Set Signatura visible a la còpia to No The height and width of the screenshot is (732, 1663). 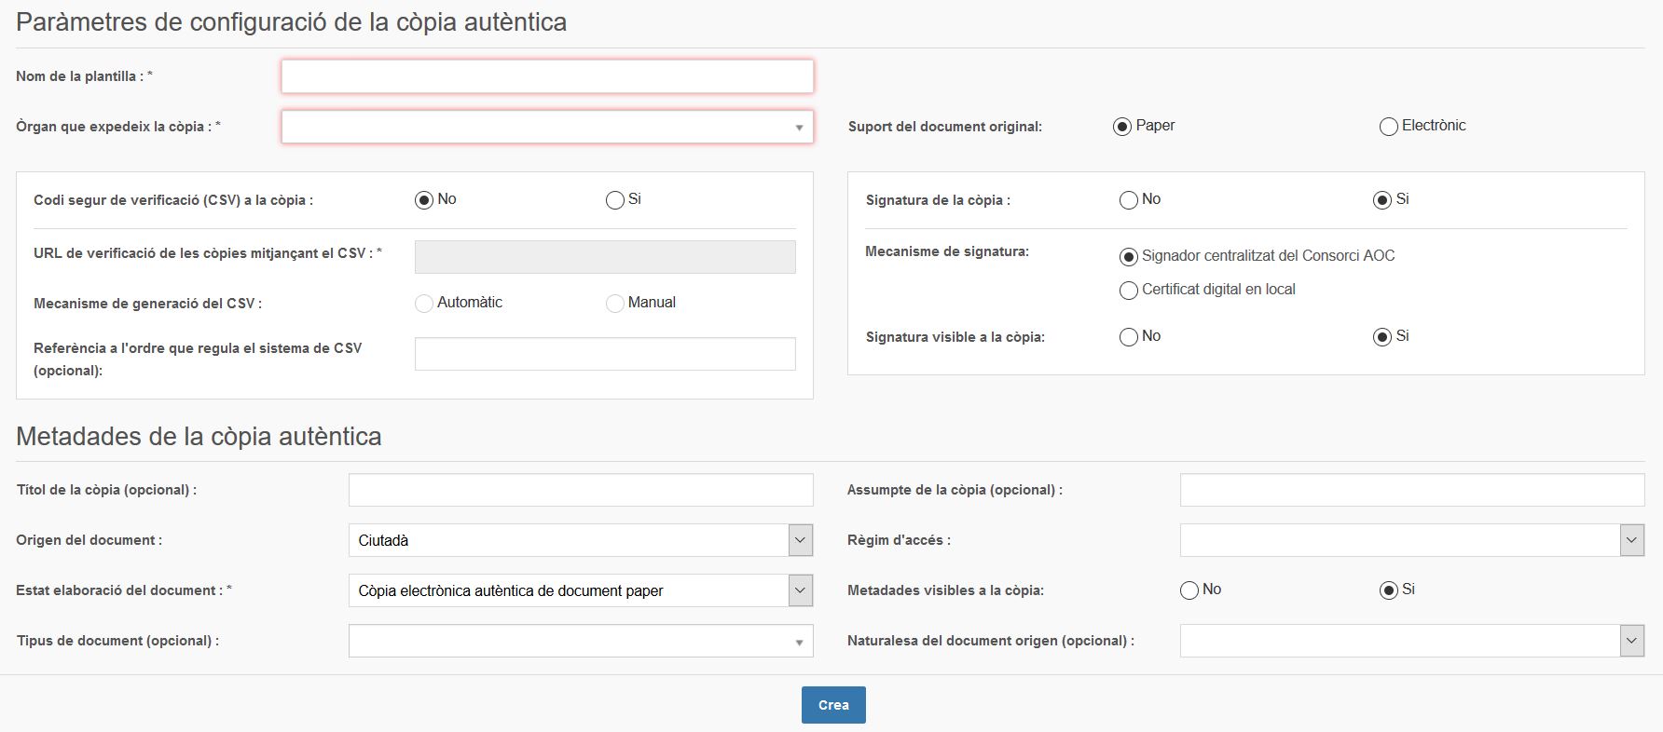[1128, 337]
